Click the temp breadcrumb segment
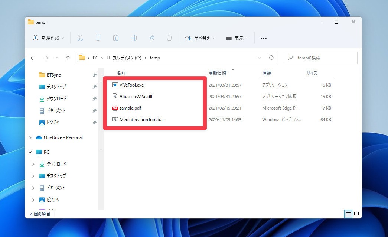Viewport: 388px width, 237px height. click(155, 58)
